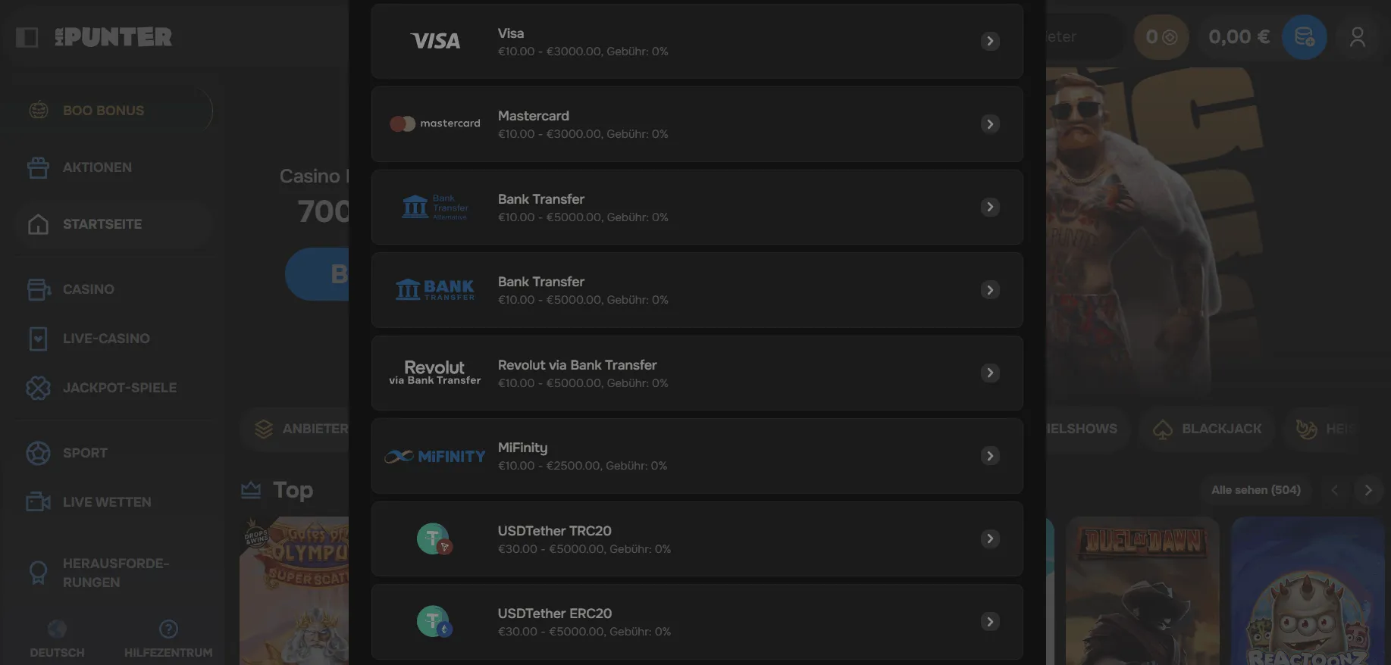Click the Boo Bonus pumpkin icon
Viewport: 1391px width, 665px height.
[x=39, y=111]
